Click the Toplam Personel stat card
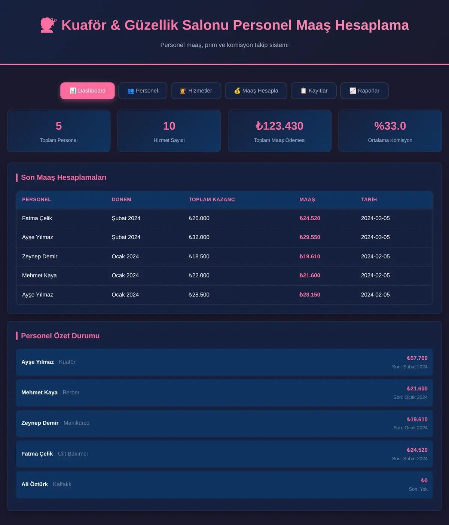Viewport: 449px width, 525px height. [59, 131]
